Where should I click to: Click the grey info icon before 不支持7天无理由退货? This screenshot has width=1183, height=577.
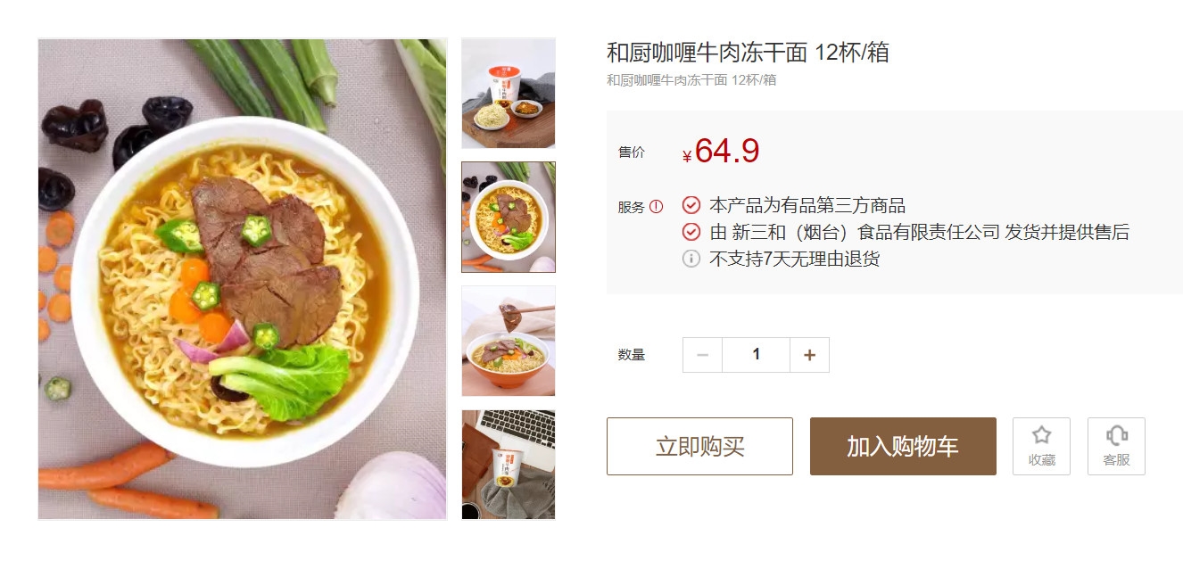click(x=691, y=259)
